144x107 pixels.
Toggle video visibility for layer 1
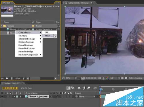click(x=2, y=96)
